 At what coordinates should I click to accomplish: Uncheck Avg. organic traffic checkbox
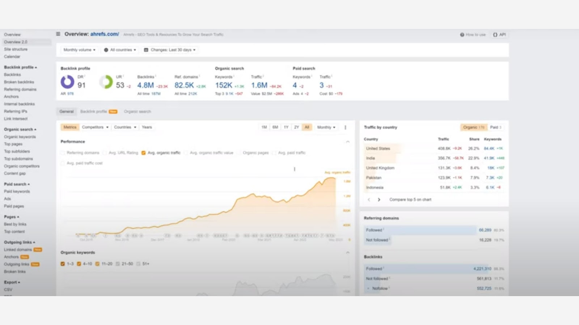(144, 153)
